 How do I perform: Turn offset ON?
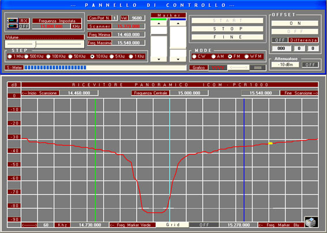point(295,23)
